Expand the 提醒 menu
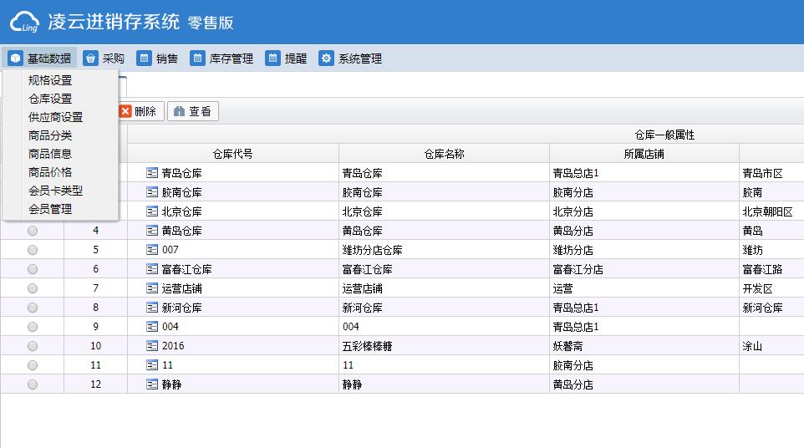 287,59
